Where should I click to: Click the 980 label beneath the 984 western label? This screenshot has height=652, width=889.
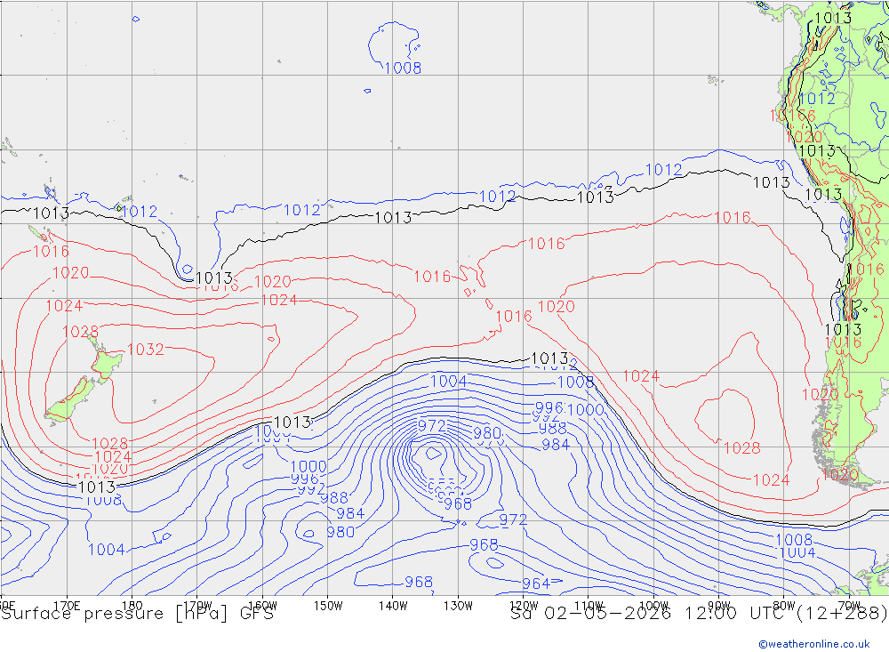[x=340, y=532]
